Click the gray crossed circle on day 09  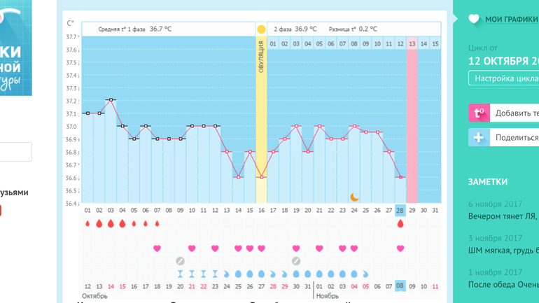(x=180, y=261)
